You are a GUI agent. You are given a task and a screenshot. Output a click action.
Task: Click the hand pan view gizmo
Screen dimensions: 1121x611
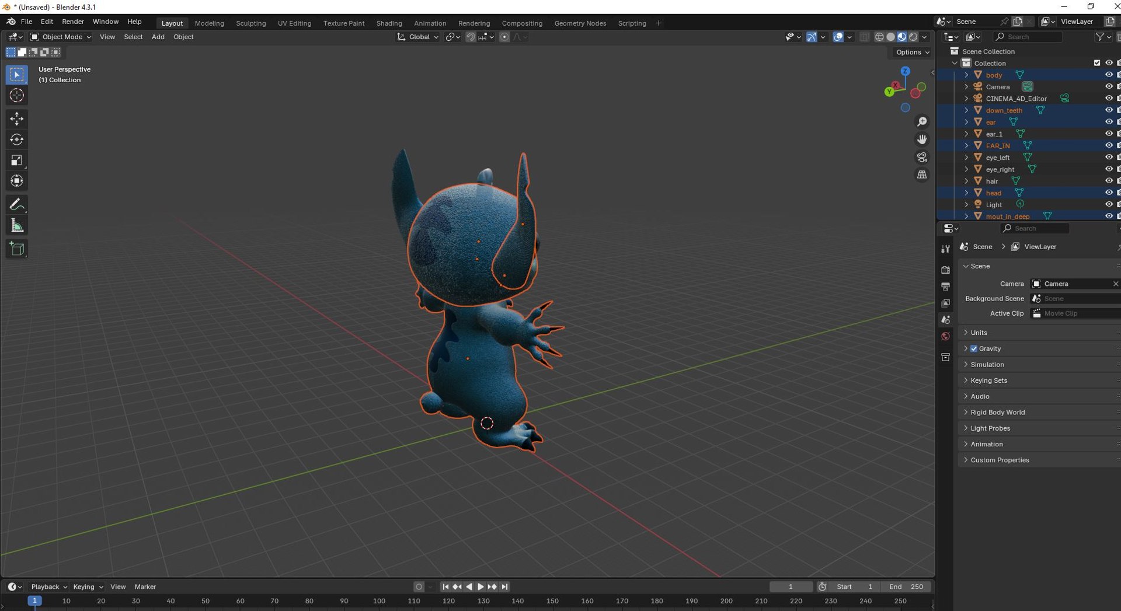(922, 139)
